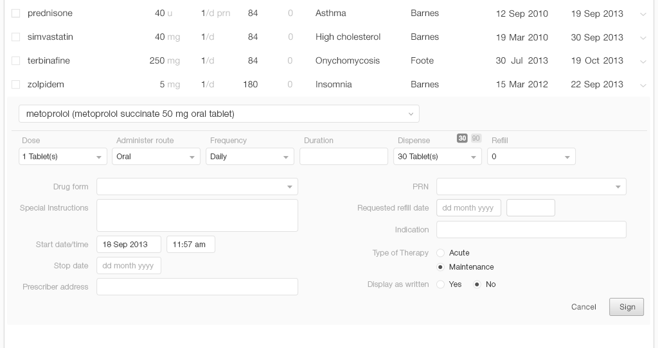Click the Stop date field
The height and width of the screenshot is (348, 658).
(x=129, y=266)
